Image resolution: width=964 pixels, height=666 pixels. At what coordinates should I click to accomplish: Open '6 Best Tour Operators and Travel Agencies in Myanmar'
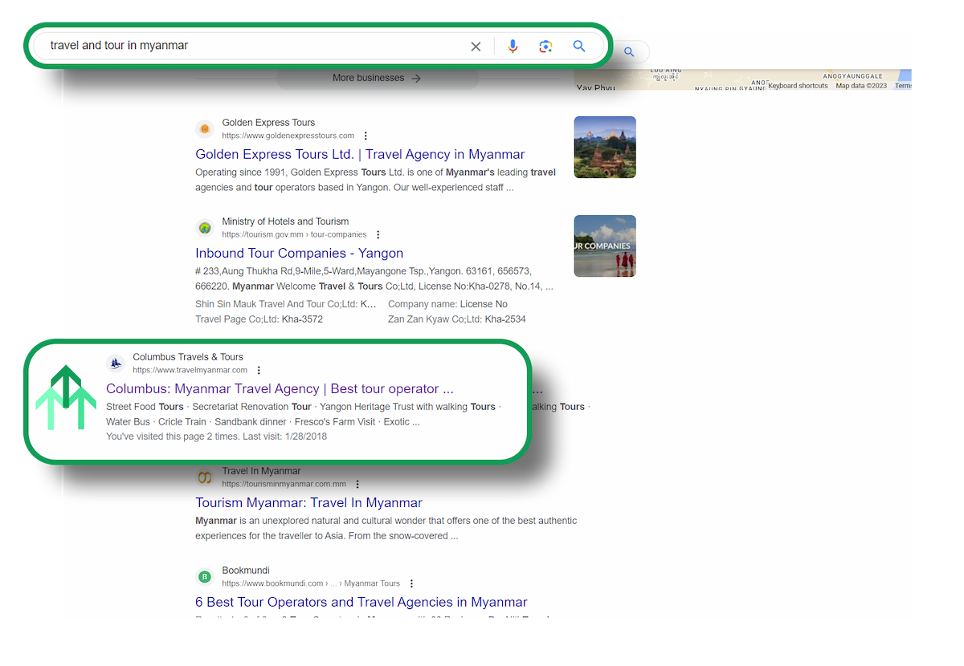pos(361,602)
